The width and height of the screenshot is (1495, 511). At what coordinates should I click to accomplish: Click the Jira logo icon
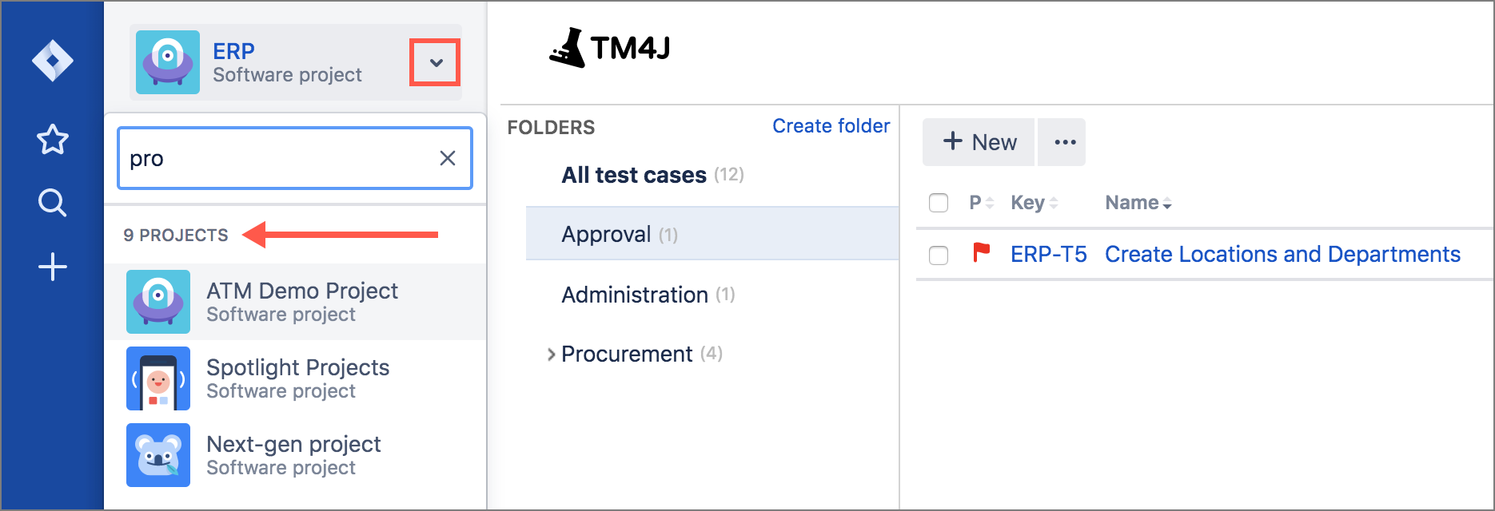[53, 61]
